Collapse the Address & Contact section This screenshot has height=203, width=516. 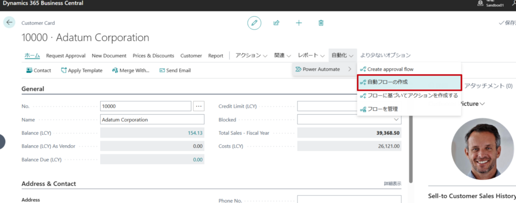click(49, 184)
